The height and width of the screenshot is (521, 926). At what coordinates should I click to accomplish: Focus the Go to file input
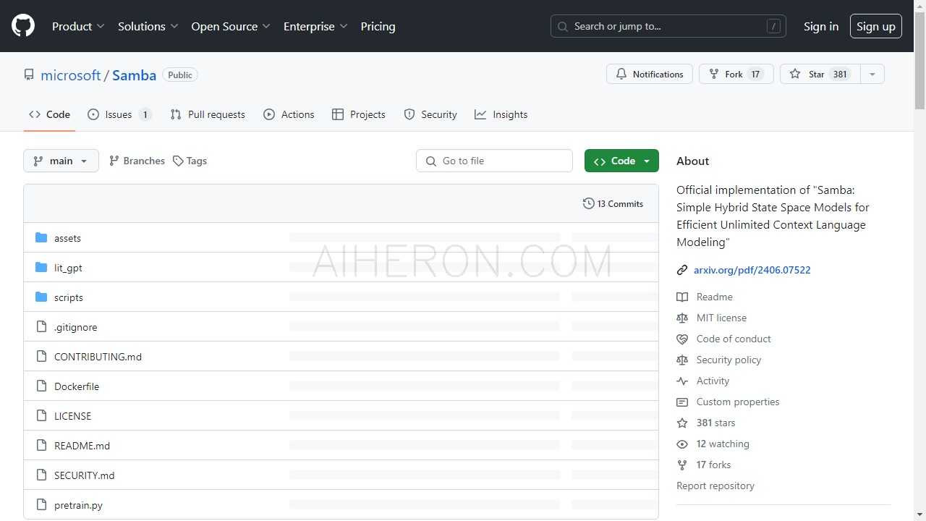494,161
